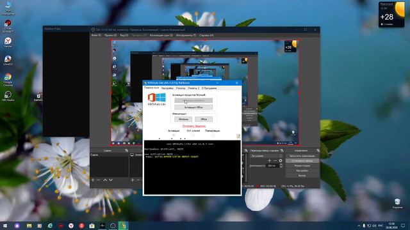Click the taskbar clock and date
410x230 pixels.
[391, 226]
